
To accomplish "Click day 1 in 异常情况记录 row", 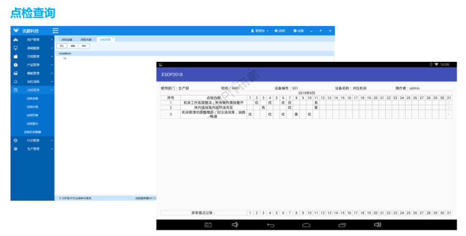I will [x=250, y=213].
